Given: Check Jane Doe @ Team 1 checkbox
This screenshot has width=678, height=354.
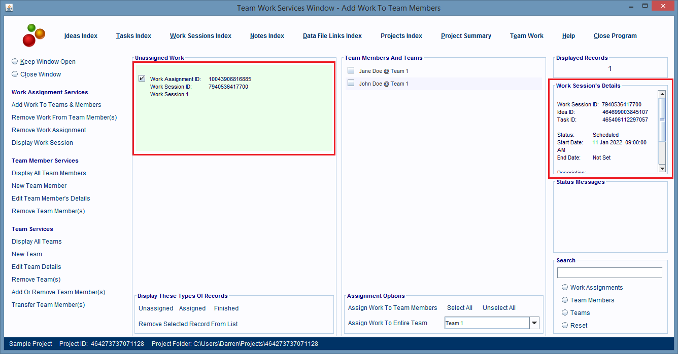Looking at the screenshot, I should (x=351, y=70).
